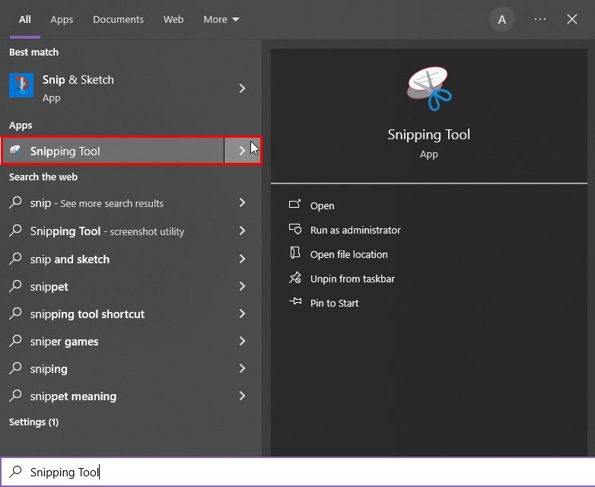Expand the 'snipping tool shortcut' arrow
The image size is (595, 487).
click(242, 314)
